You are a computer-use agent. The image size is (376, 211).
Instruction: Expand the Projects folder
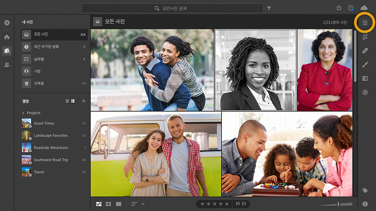click(23, 113)
